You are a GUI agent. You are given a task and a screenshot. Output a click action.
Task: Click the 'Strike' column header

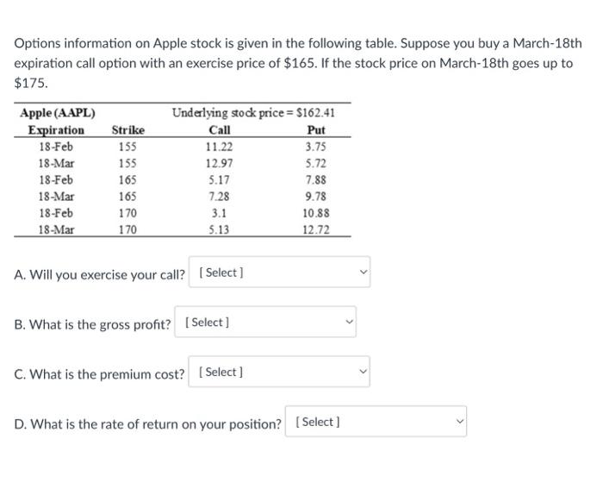pyautogui.click(x=128, y=130)
